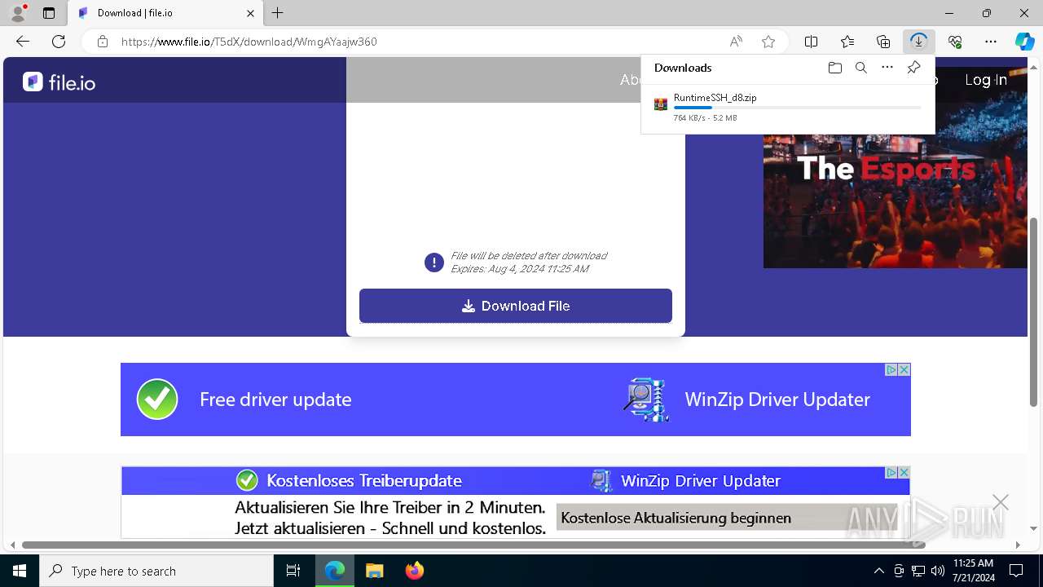Select the Download | file.io tab
The height and width of the screenshot is (587, 1043).
tap(165, 13)
